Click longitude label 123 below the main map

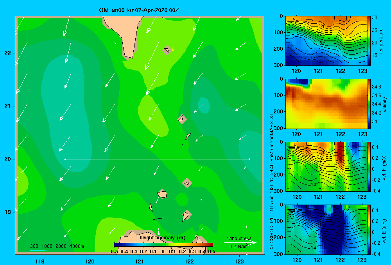pyautogui.click(x=239, y=261)
